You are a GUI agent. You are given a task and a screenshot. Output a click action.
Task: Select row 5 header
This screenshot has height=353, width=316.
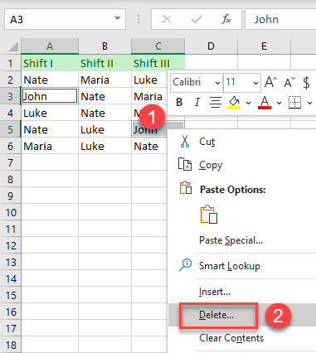[11, 129]
